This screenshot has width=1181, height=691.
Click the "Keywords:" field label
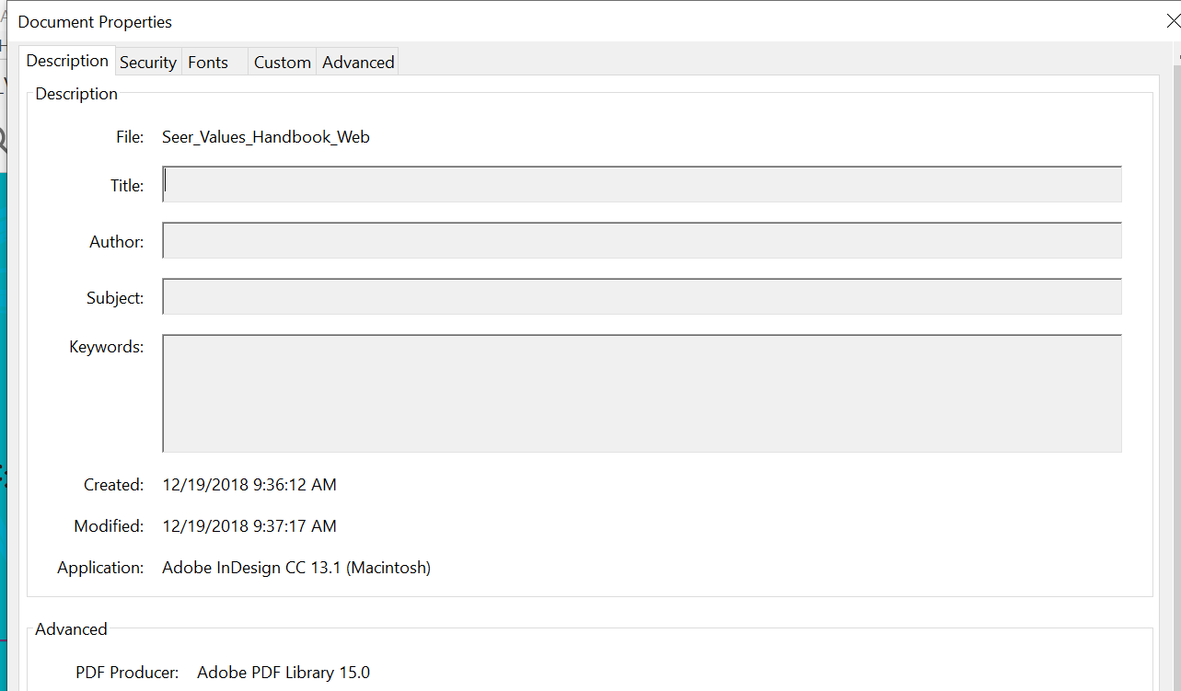tap(107, 347)
